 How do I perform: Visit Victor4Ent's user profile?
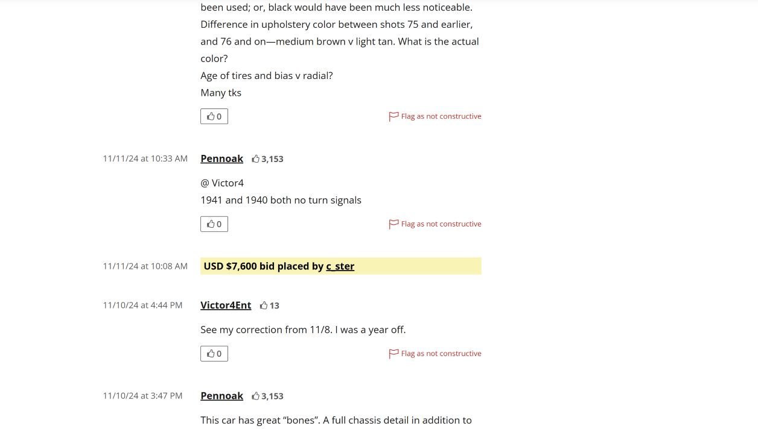pyautogui.click(x=226, y=305)
